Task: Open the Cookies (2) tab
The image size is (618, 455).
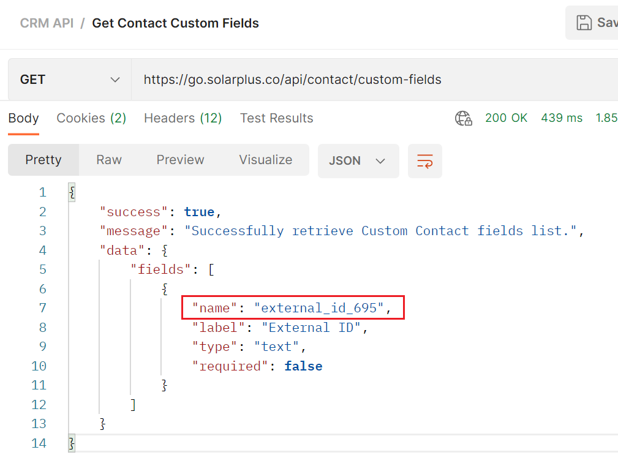Action: 91,118
